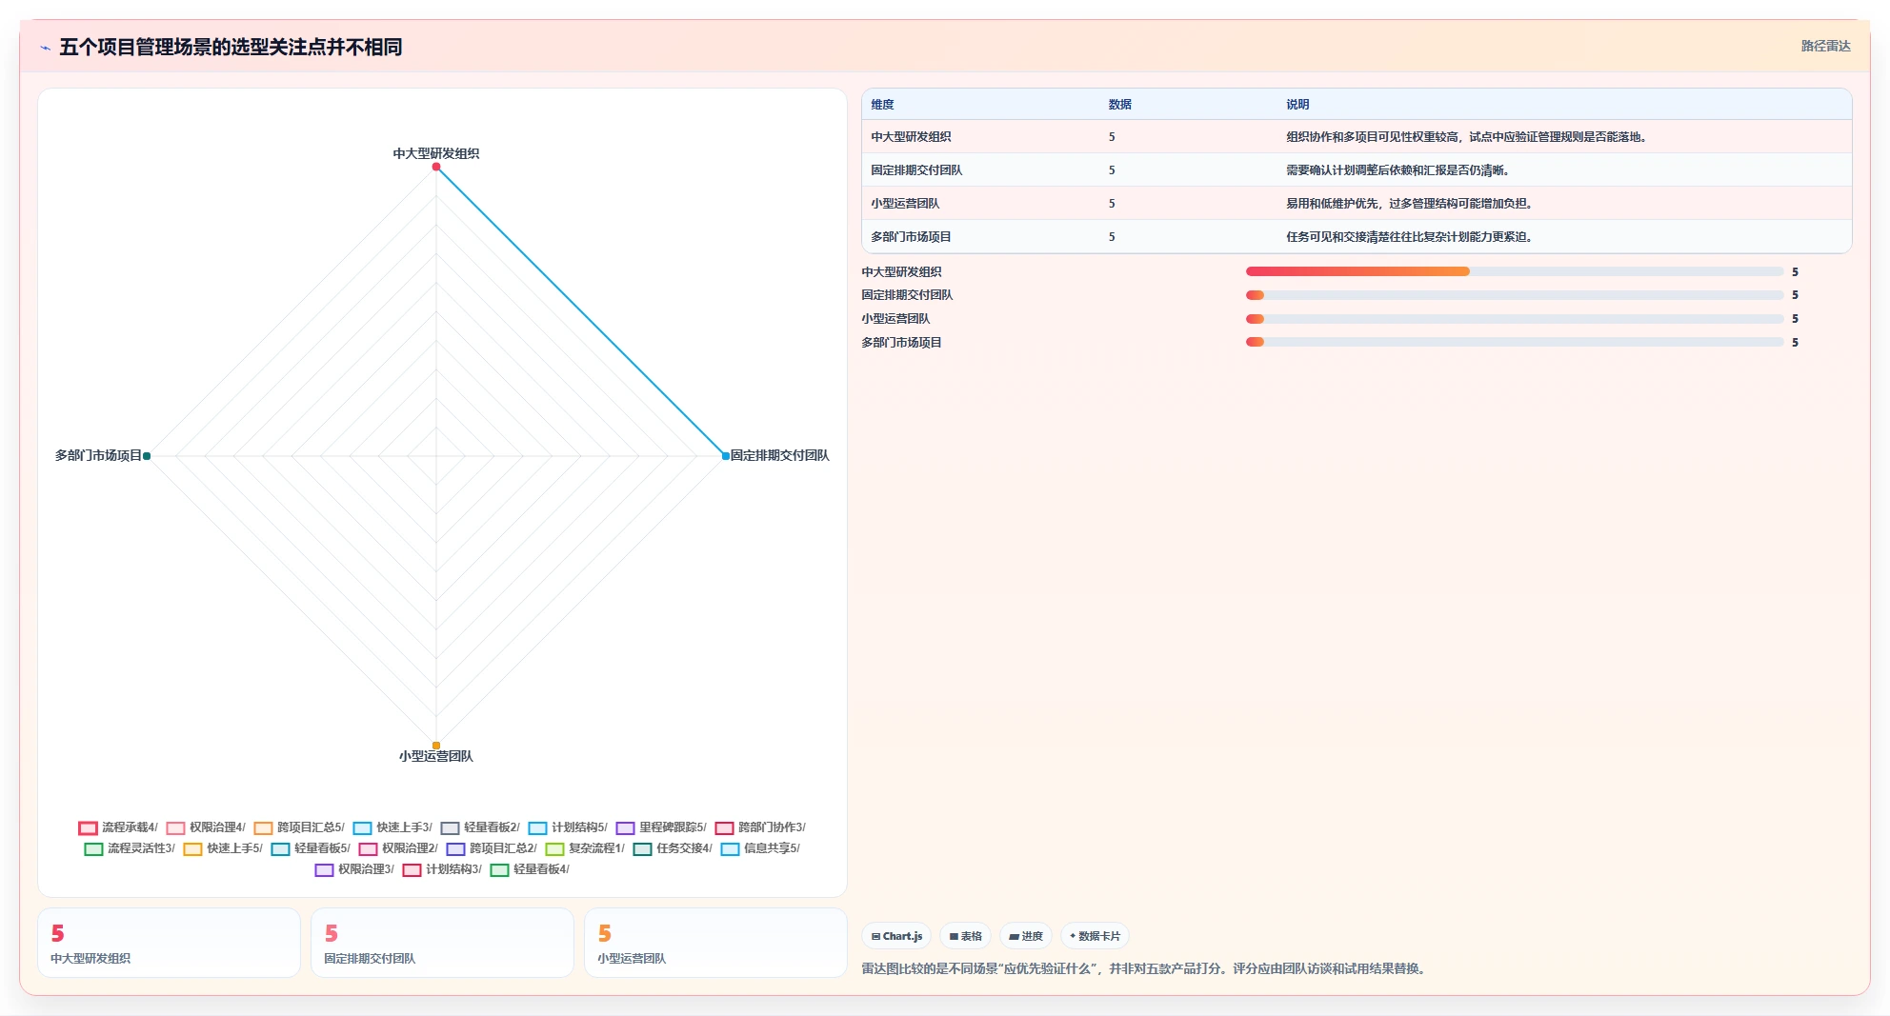1890x1016 pixels.
Task: Toggle the 任务交接4 legend dataset
Action: tap(673, 848)
